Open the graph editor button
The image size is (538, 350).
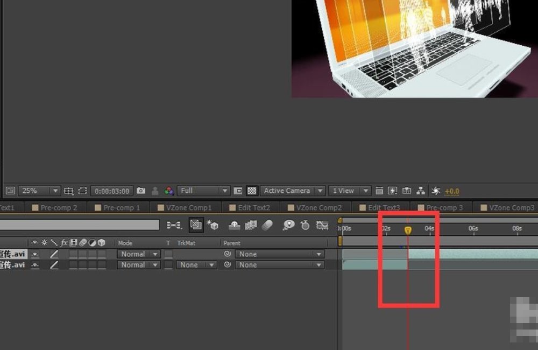(322, 225)
